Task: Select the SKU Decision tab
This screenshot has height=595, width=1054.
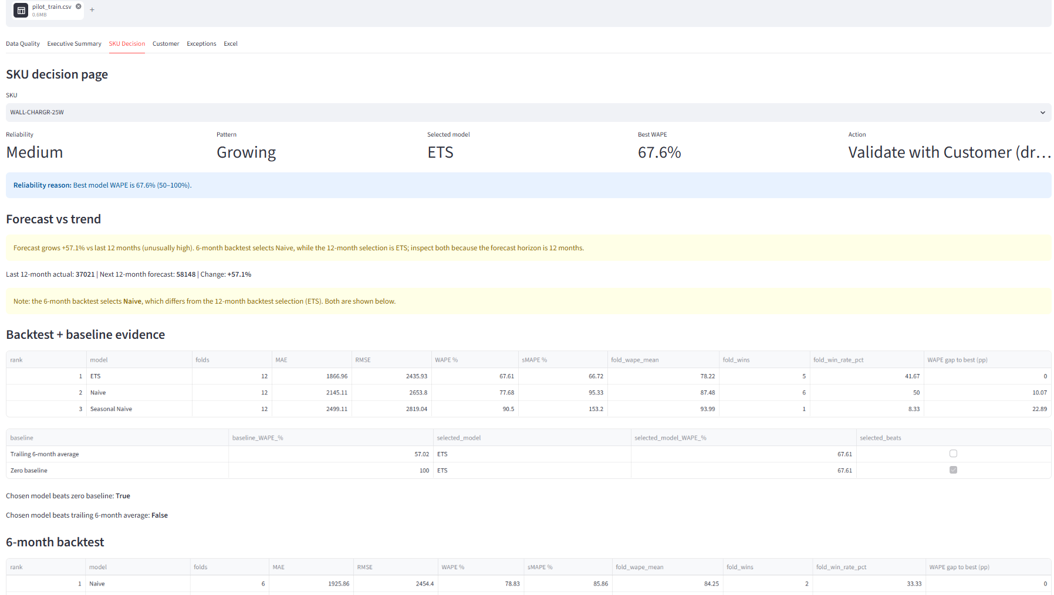Action: coord(127,44)
